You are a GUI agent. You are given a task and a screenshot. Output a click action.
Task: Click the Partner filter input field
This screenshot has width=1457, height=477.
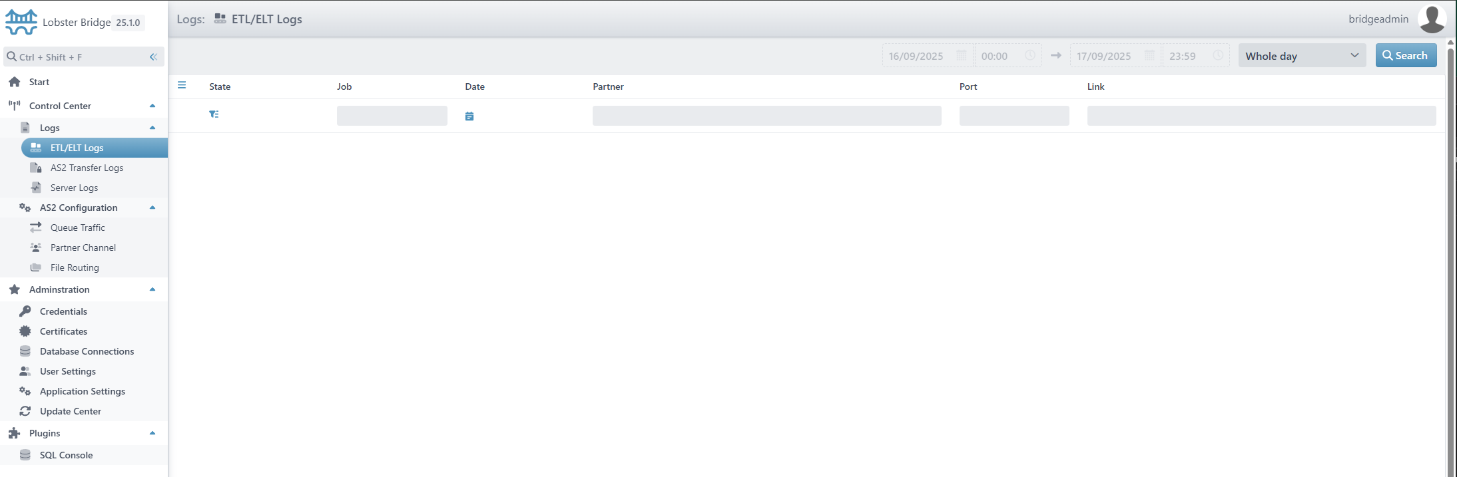766,116
